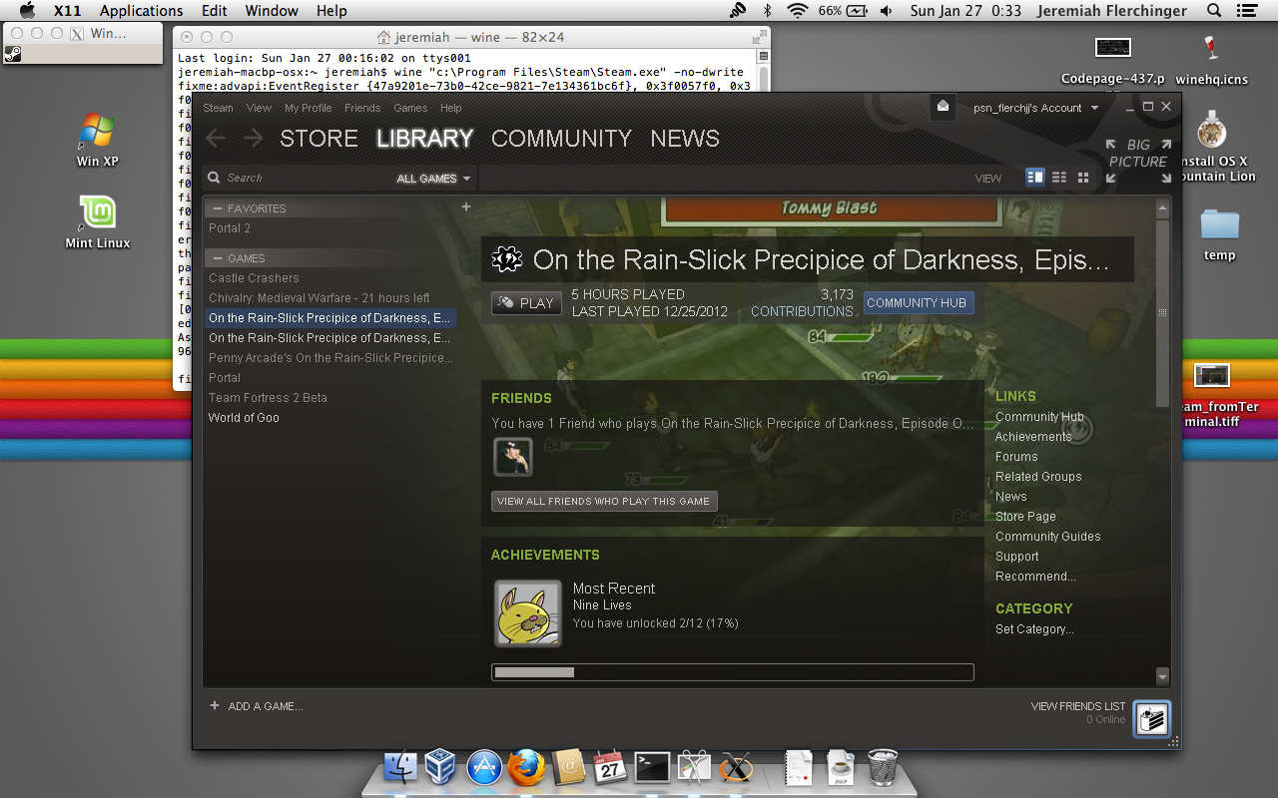Open the X11 Applications menu
This screenshot has width=1278, height=798.
142,11
